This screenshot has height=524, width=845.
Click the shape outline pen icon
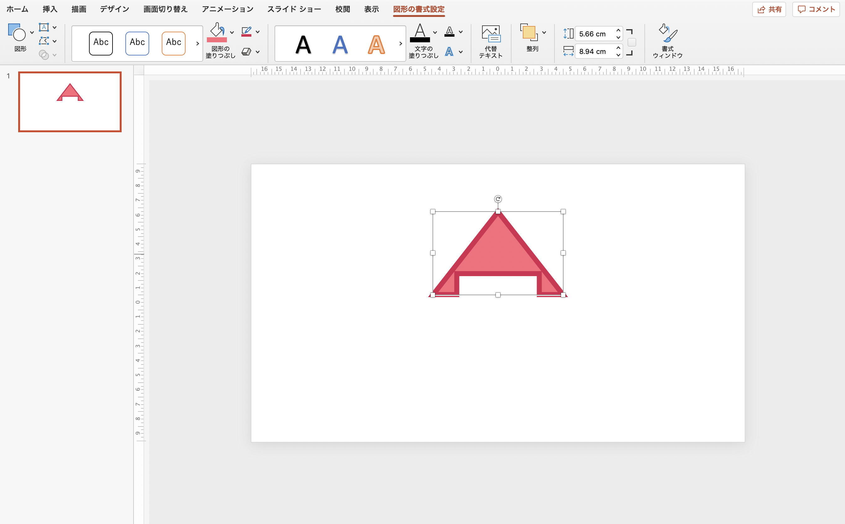[x=246, y=31]
